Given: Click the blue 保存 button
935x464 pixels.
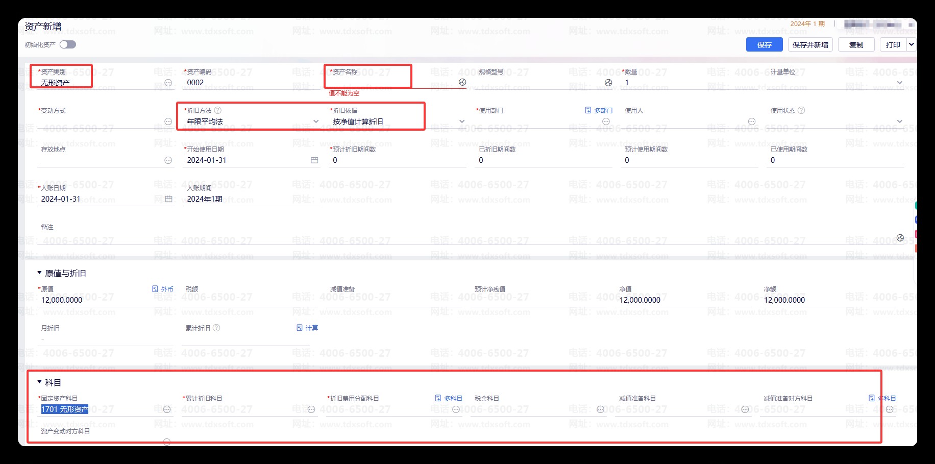Looking at the screenshot, I should (x=764, y=45).
